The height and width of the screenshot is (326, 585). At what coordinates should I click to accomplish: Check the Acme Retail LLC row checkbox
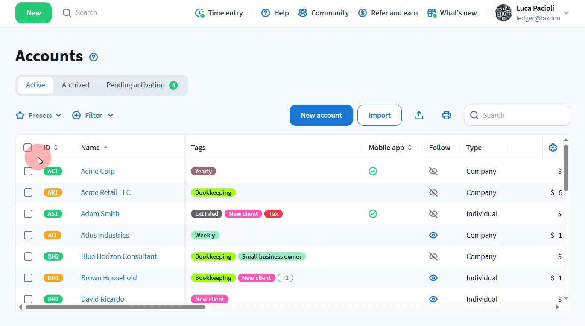[28, 192]
